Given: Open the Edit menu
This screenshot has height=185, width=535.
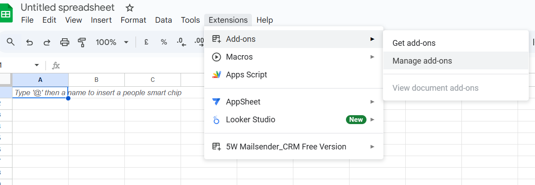Looking at the screenshot, I should pos(49,20).
